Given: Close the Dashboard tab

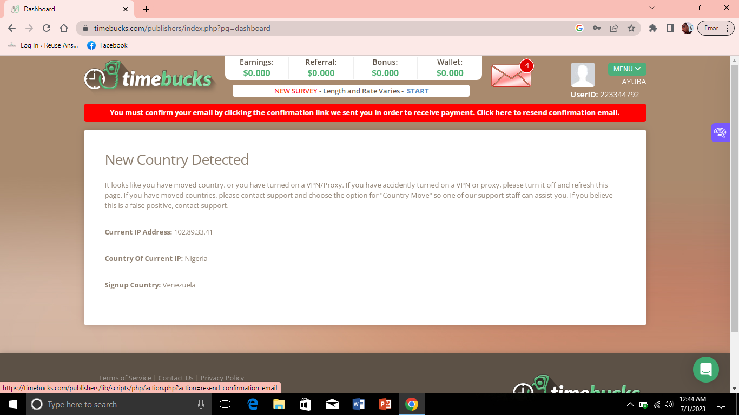Looking at the screenshot, I should (126, 9).
